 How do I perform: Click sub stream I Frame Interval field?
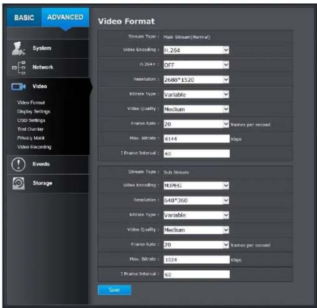click(196, 274)
